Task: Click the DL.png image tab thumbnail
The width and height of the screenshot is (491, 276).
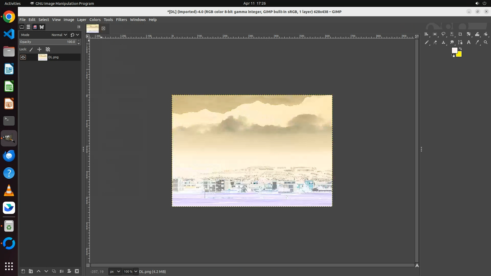Action: pos(92,28)
